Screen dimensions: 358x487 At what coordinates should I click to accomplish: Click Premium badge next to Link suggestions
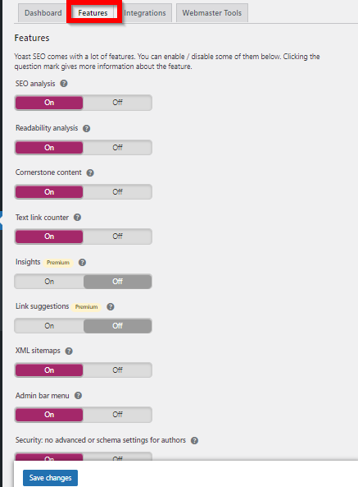pos(86,307)
